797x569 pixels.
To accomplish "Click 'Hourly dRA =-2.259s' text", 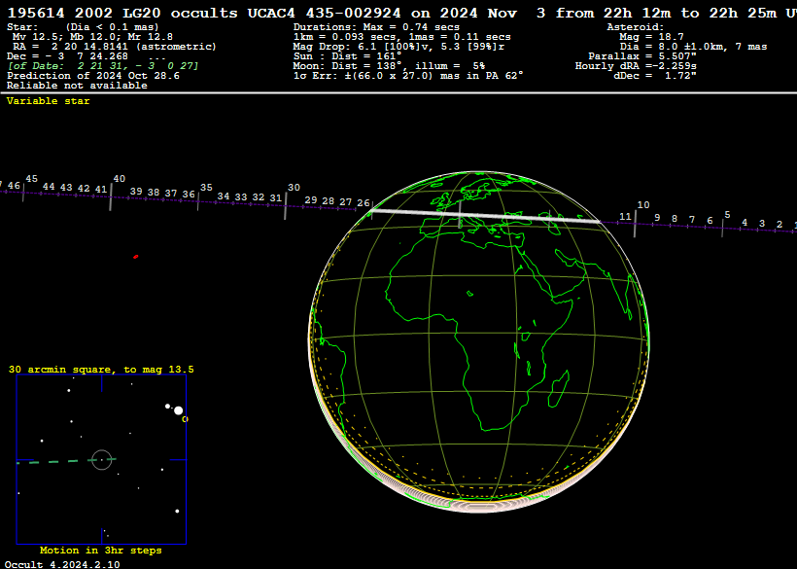I will click(x=636, y=65).
